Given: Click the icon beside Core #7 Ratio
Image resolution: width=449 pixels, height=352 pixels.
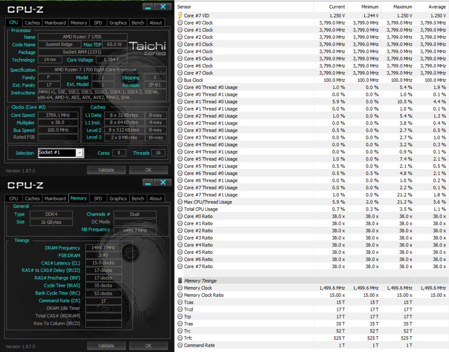Looking at the screenshot, I should [x=180, y=266].
